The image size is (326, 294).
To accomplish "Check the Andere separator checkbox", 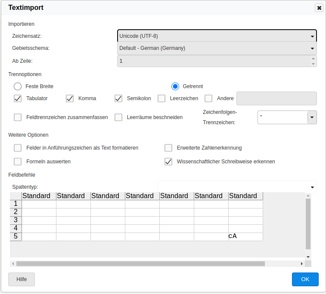I will pyautogui.click(x=208, y=98).
